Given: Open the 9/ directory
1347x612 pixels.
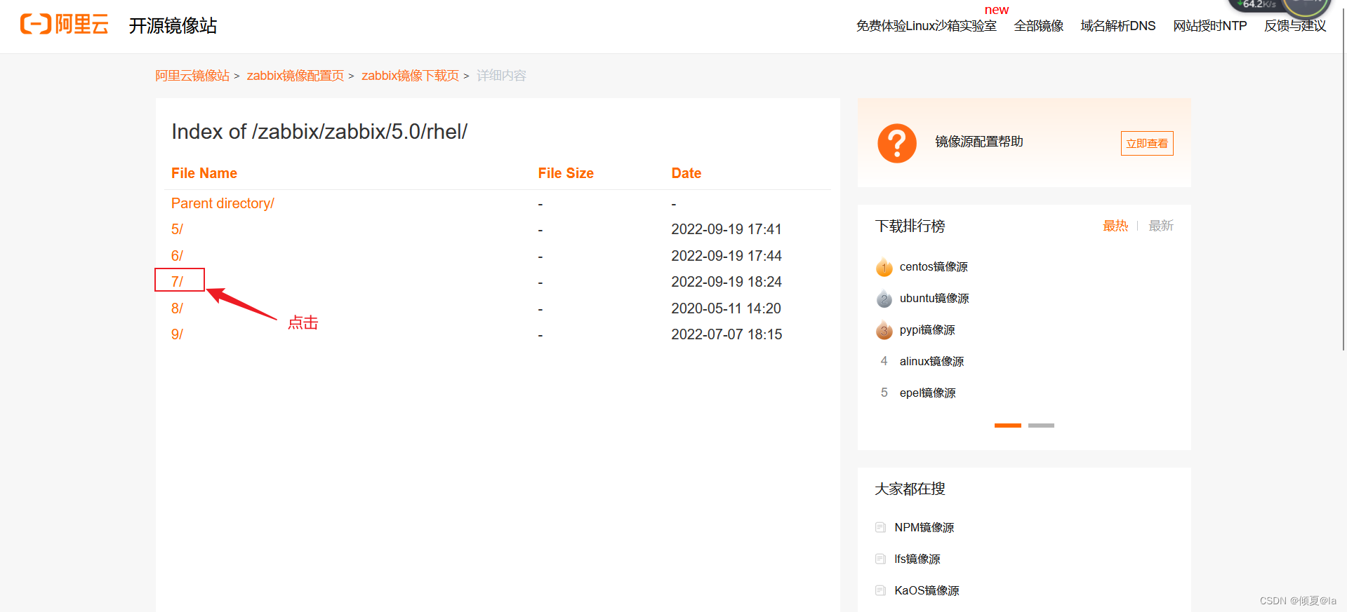Looking at the screenshot, I should pos(177,334).
